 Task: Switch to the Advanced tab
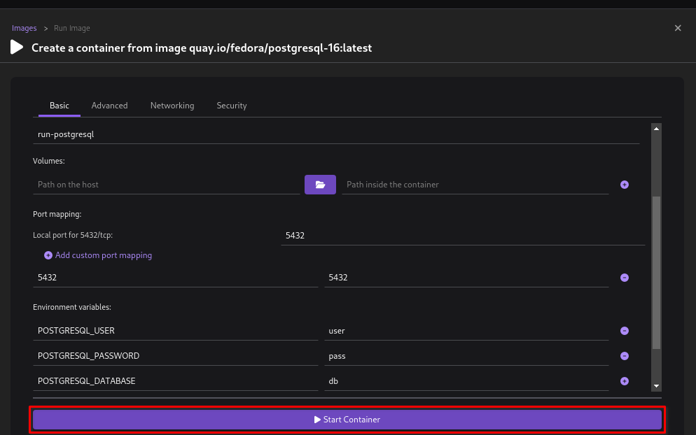[109, 106]
